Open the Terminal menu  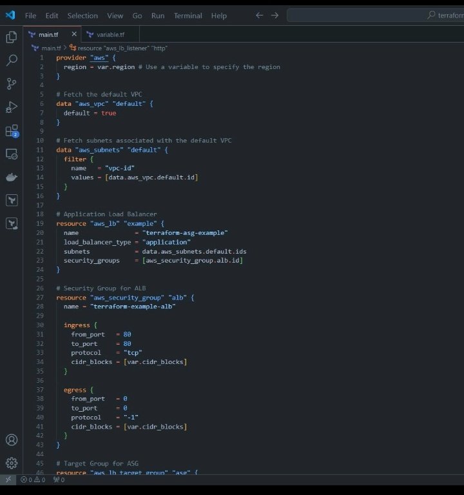pos(188,15)
